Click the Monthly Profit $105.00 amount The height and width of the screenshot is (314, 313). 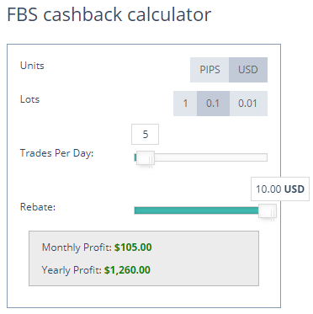pos(133,247)
